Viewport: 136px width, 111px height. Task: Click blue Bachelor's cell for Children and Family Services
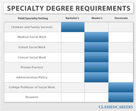73,27
